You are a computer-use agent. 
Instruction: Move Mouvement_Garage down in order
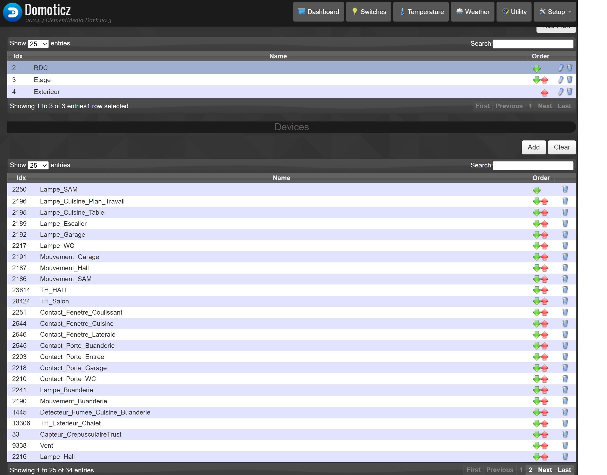click(536, 257)
